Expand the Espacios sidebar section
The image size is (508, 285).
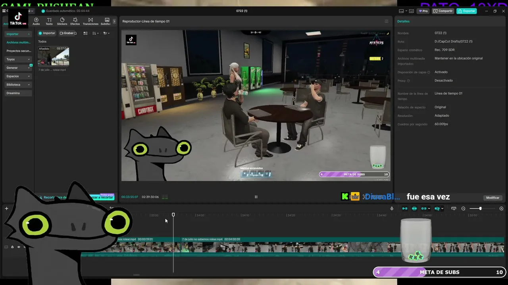coord(18,76)
